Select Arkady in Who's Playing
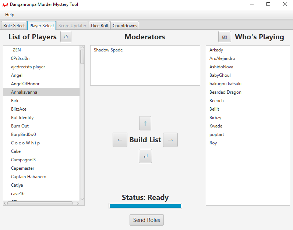The width and height of the screenshot is (293, 230). click(248, 50)
